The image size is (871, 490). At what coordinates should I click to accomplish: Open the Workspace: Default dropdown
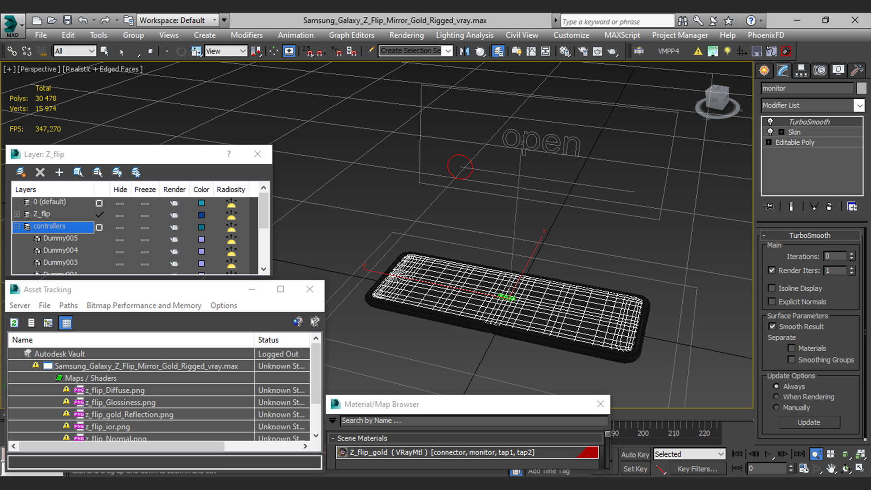179,20
